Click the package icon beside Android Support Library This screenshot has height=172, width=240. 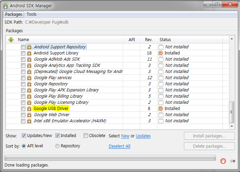tap(29, 53)
